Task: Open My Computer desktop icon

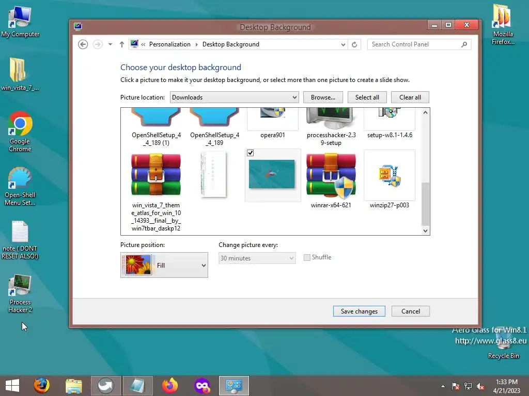Action: tap(20, 22)
